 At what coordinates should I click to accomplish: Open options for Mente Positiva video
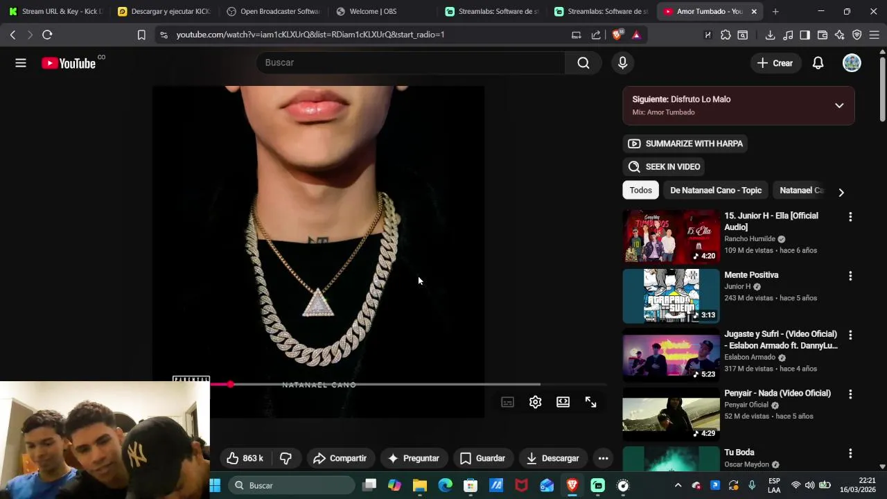point(850,276)
